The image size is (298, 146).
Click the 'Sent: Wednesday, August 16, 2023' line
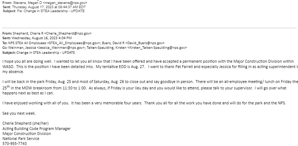tap(37, 38)
